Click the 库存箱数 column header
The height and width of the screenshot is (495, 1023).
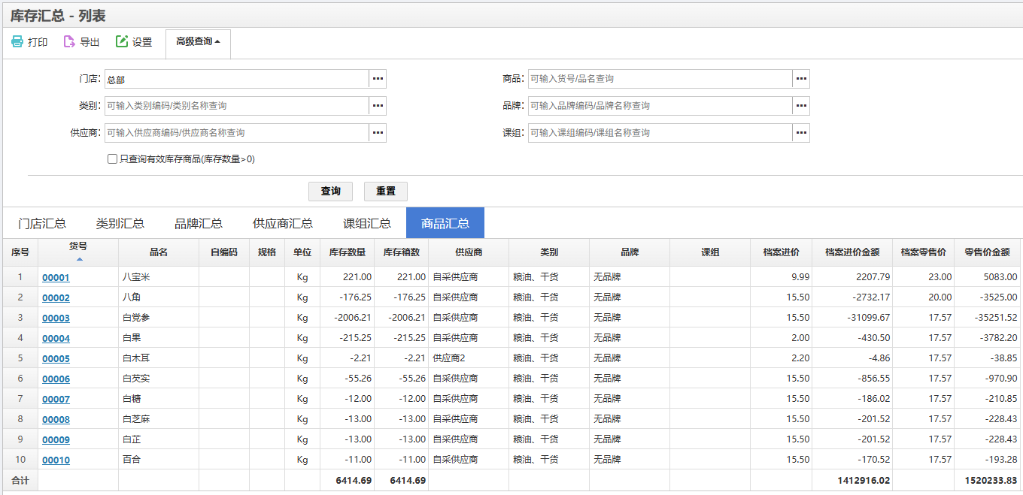pos(402,252)
